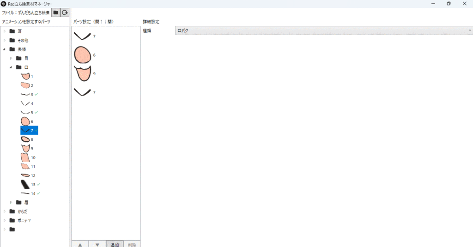Click the move down arrow button
Image resolution: width=473 pixels, height=247 pixels.
point(97,244)
